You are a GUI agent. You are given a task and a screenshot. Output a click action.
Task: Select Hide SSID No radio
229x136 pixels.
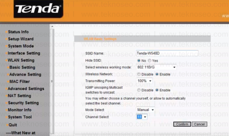139,61
